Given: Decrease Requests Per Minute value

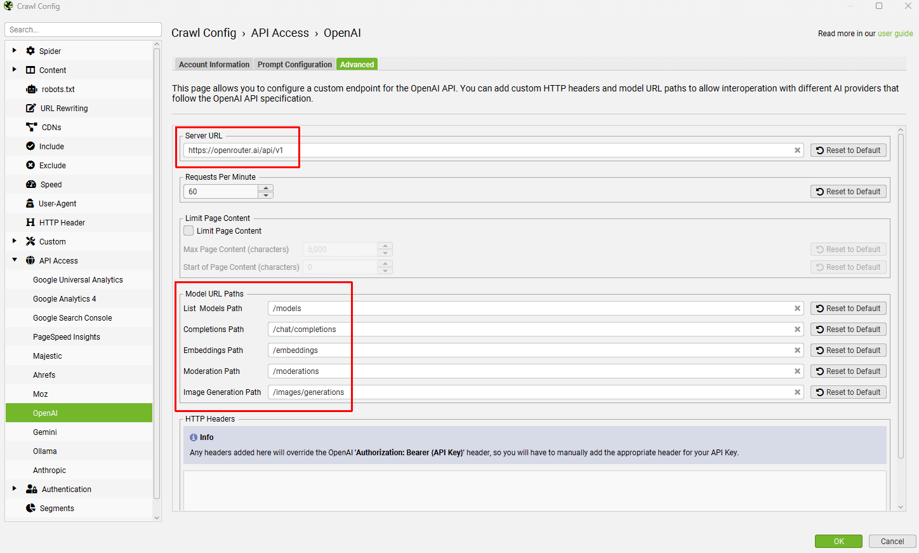Looking at the screenshot, I should [266, 195].
